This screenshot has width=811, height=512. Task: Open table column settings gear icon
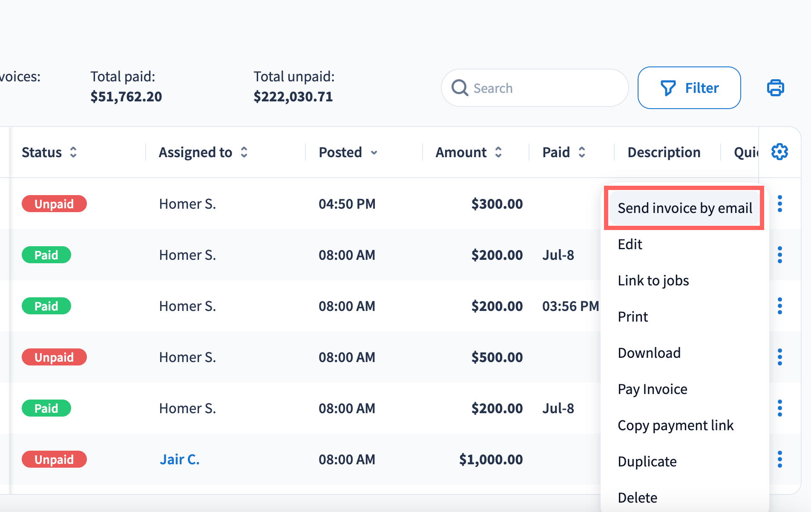pyautogui.click(x=779, y=152)
